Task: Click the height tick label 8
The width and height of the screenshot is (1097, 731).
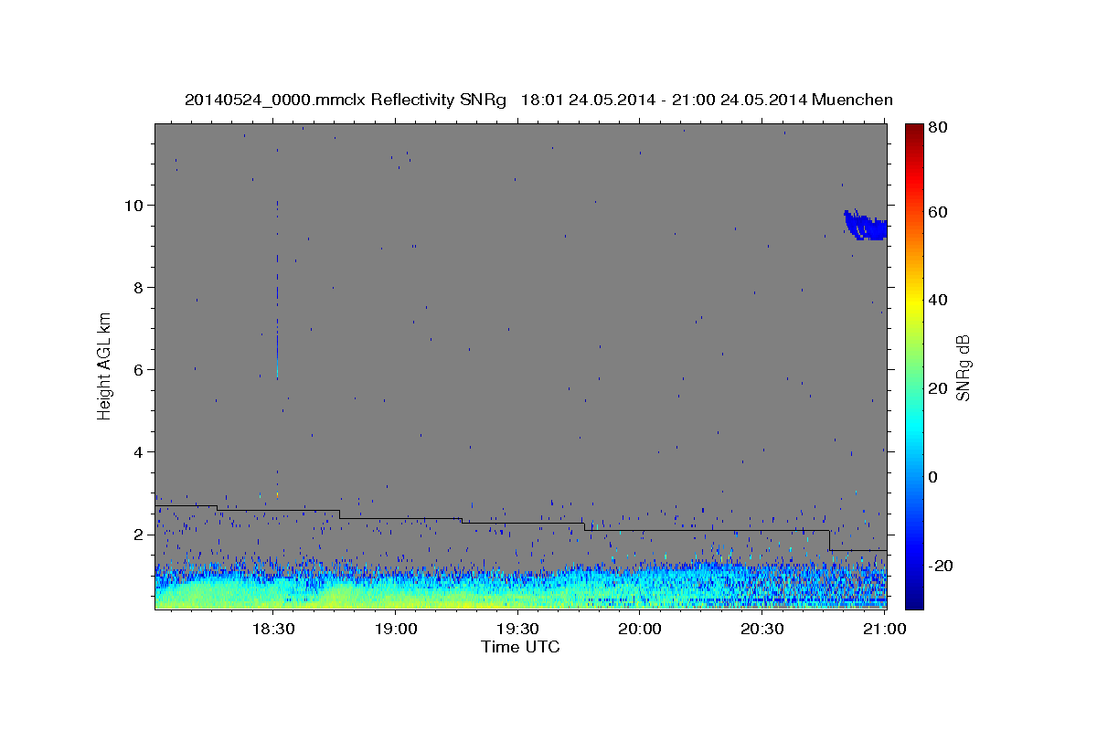Action: click(x=140, y=287)
